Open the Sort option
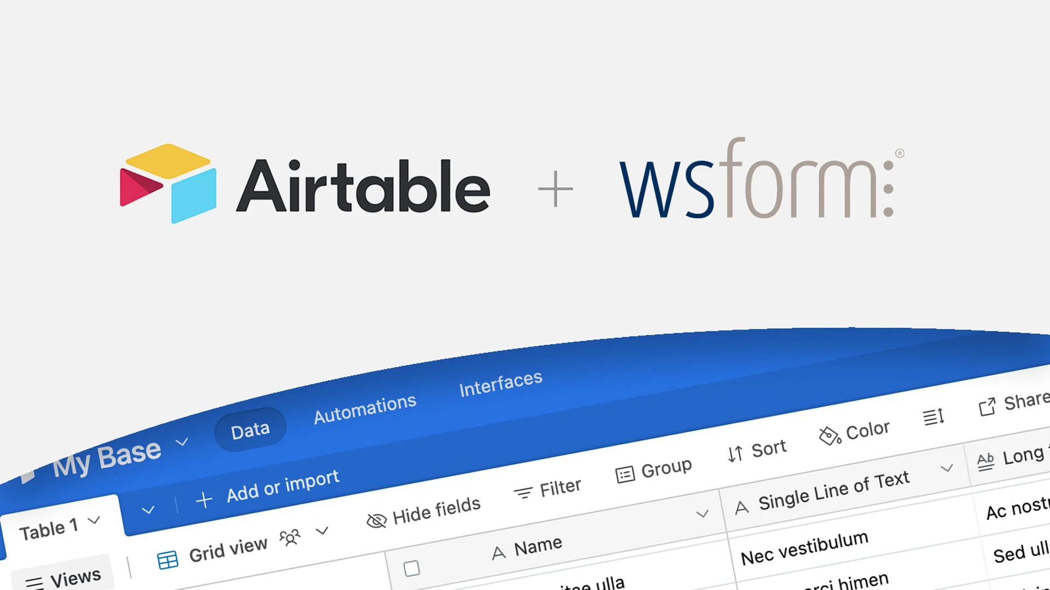This screenshot has height=590, width=1050. coord(768,449)
